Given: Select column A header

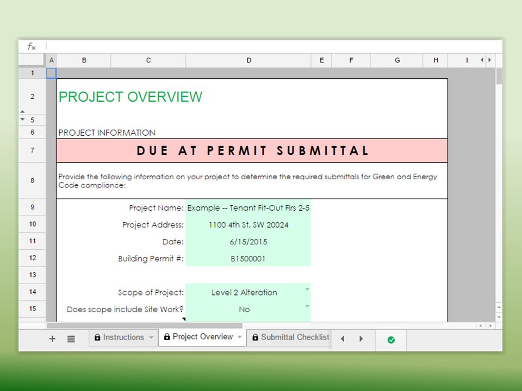Looking at the screenshot, I should pyautogui.click(x=51, y=60).
